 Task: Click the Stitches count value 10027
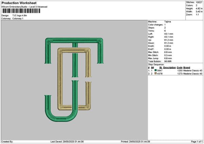199,2
